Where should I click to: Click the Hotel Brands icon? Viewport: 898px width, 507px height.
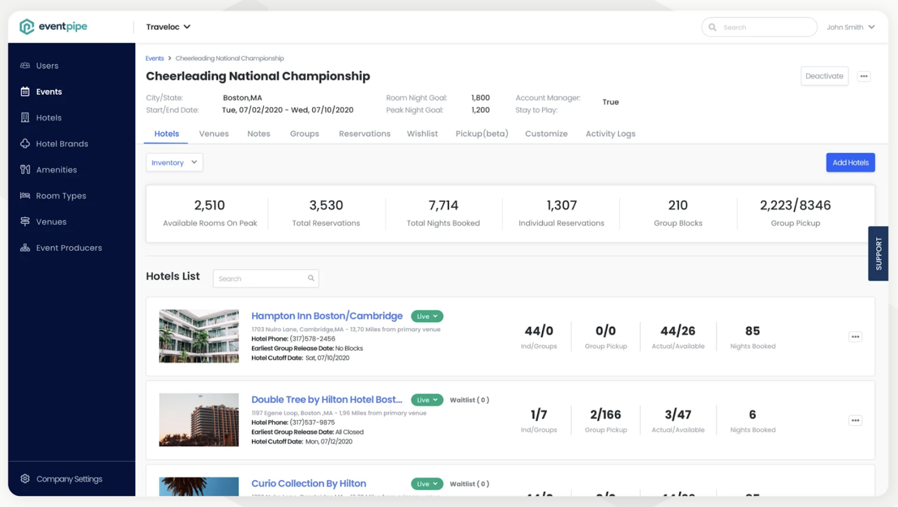coord(25,144)
